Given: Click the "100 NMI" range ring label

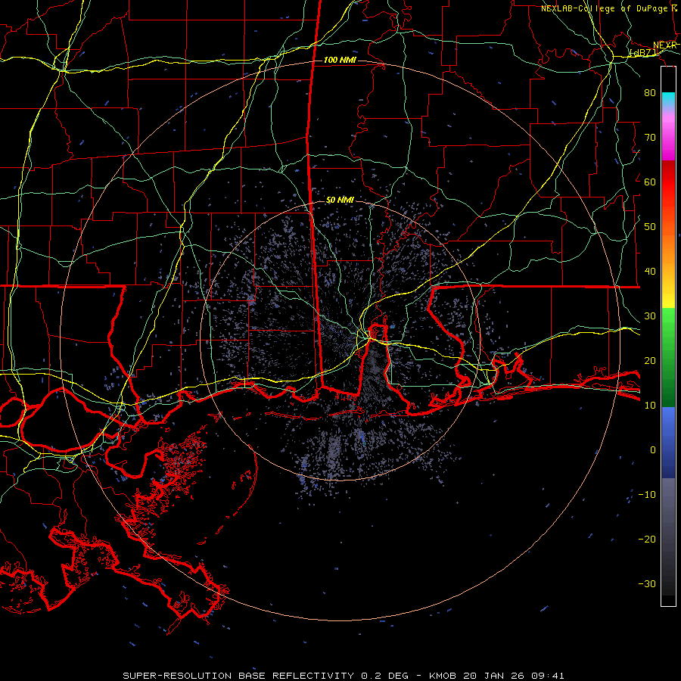Looking at the screenshot, I should pyautogui.click(x=340, y=60).
